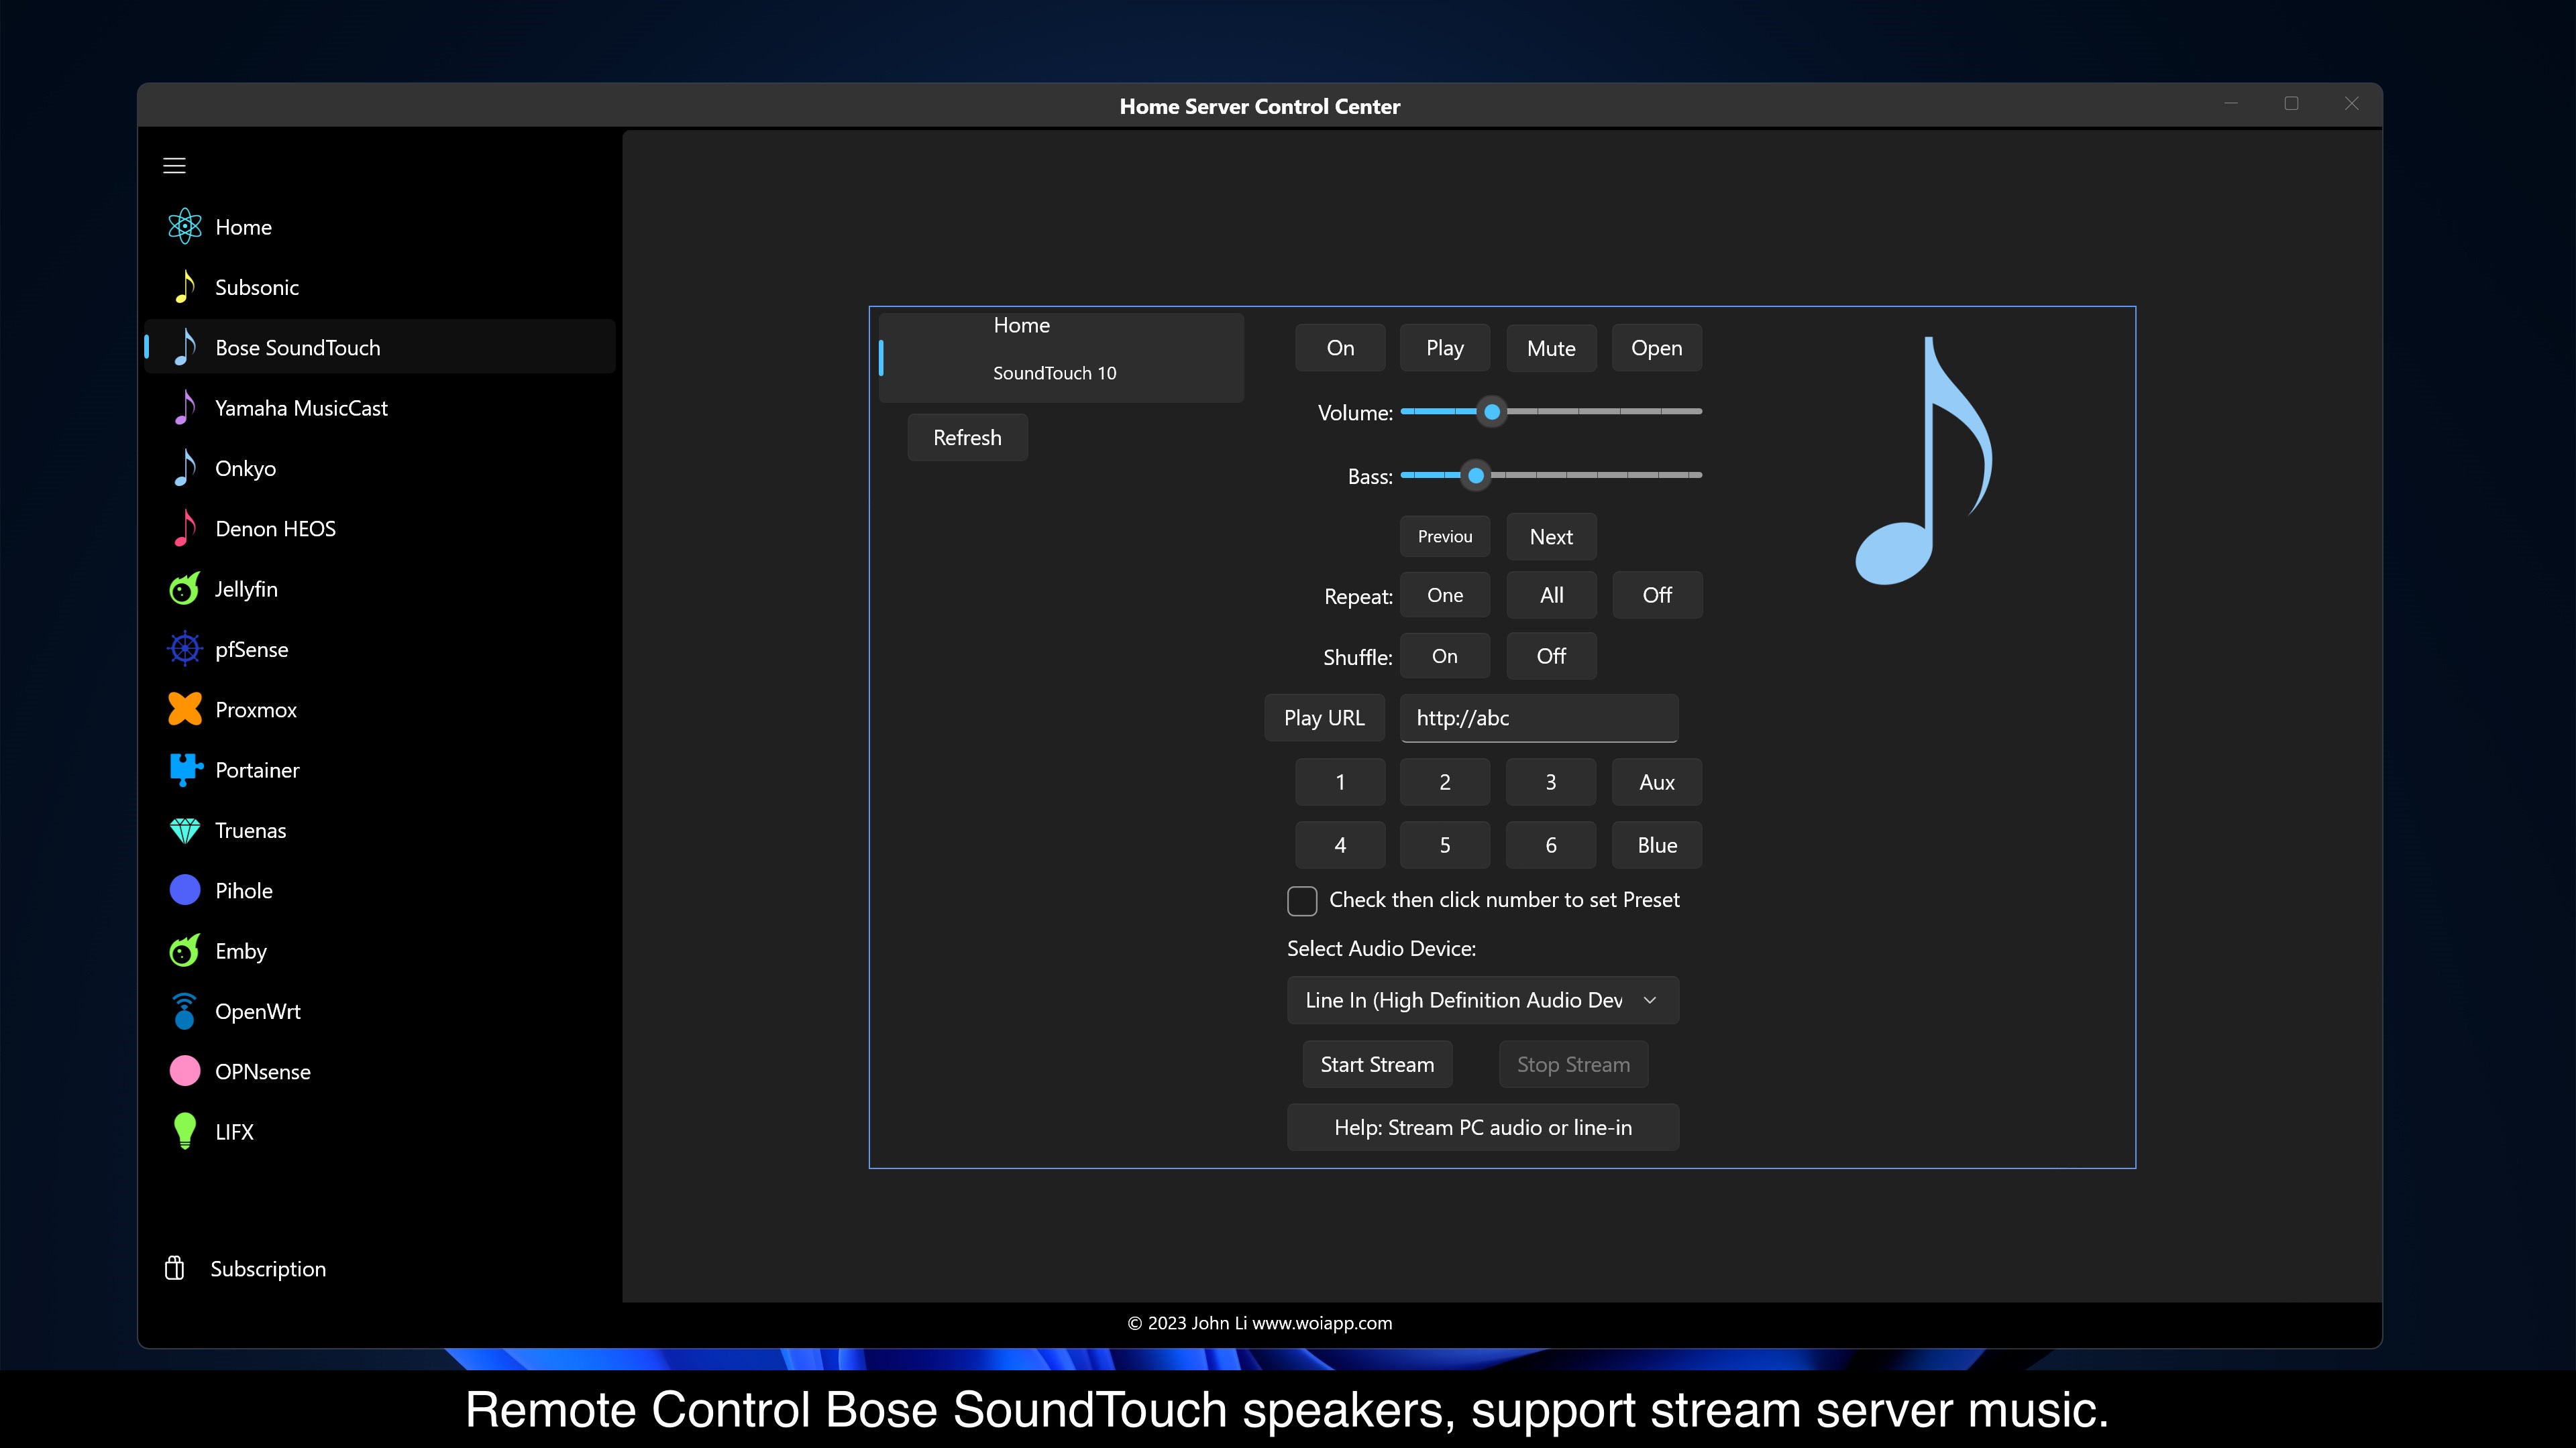Click the Jellyfin sidebar icon
The image size is (2576, 1448).
click(184, 589)
